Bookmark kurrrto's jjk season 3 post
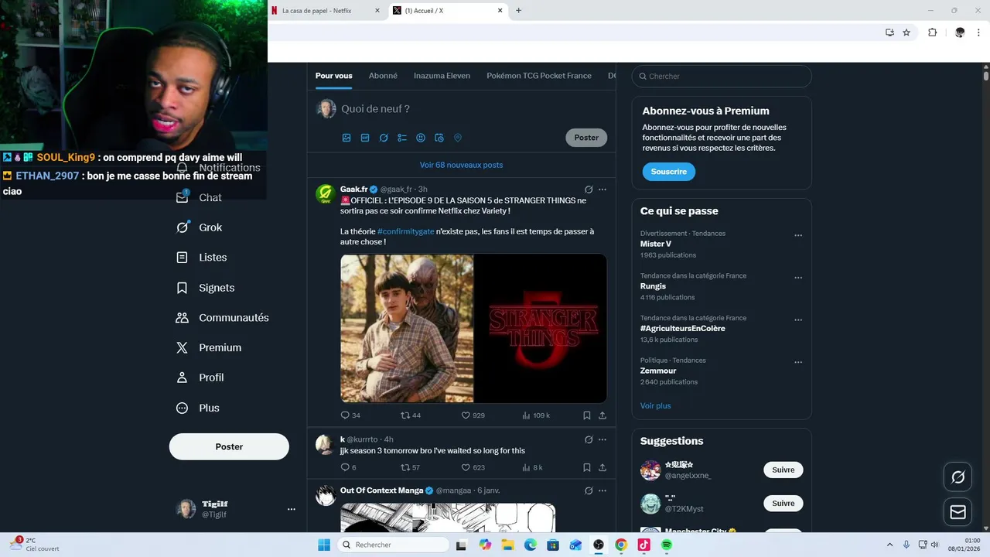 click(x=587, y=467)
